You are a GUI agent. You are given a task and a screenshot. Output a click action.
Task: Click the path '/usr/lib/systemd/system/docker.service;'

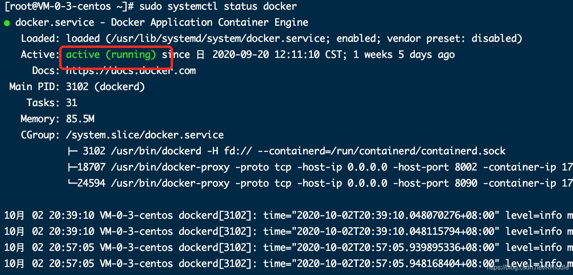coord(221,39)
